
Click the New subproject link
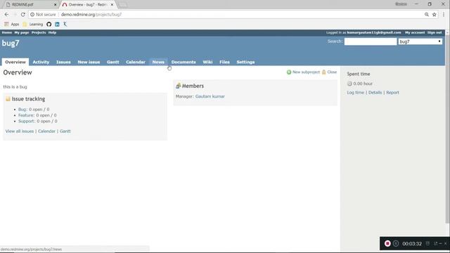point(306,72)
